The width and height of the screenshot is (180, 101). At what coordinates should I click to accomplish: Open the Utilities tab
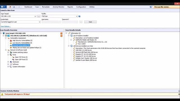coord(92,7)
